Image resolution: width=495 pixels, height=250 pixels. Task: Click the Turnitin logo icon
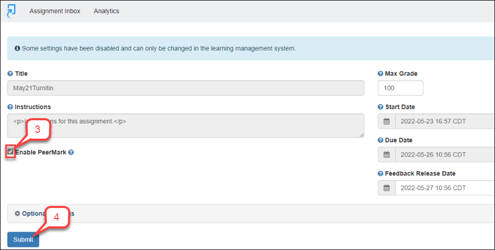[11, 11]
